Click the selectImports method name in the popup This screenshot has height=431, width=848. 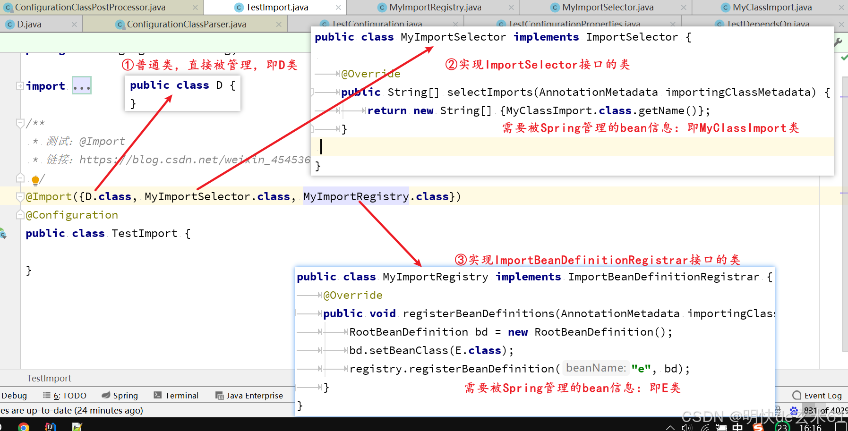coord(489,92)
